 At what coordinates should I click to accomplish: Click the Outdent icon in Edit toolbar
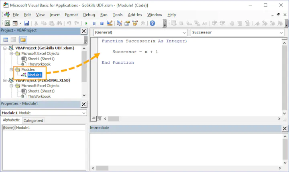(222, 23)
